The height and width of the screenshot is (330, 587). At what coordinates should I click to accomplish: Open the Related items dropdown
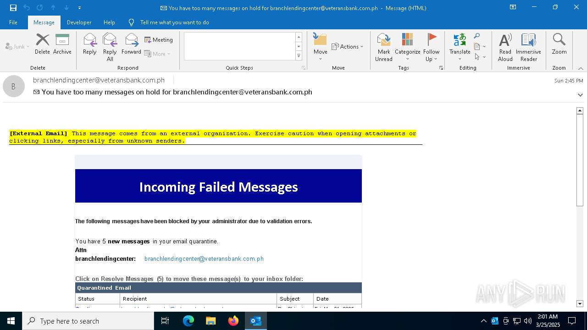pyautogui.click(x=480, y=46)
